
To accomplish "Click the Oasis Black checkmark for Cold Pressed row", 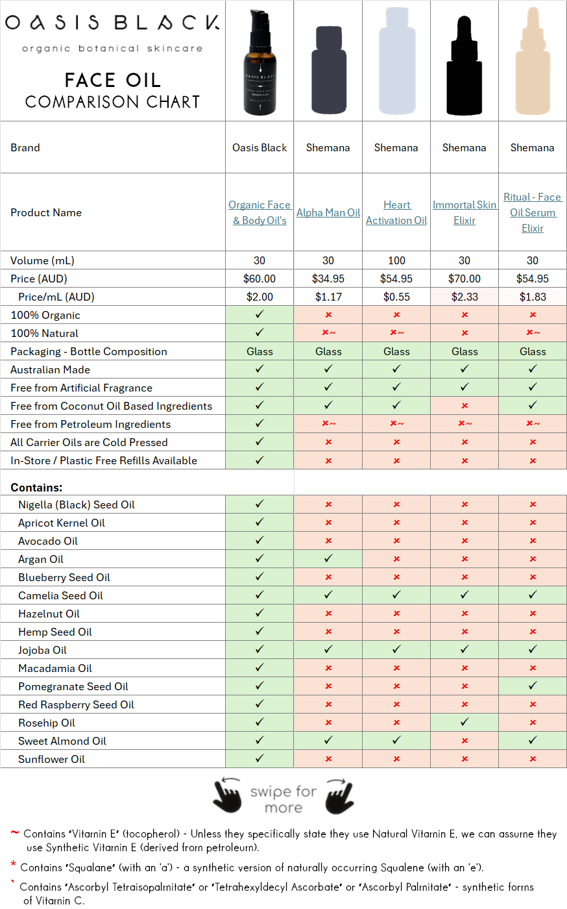I will coord(259,442).
